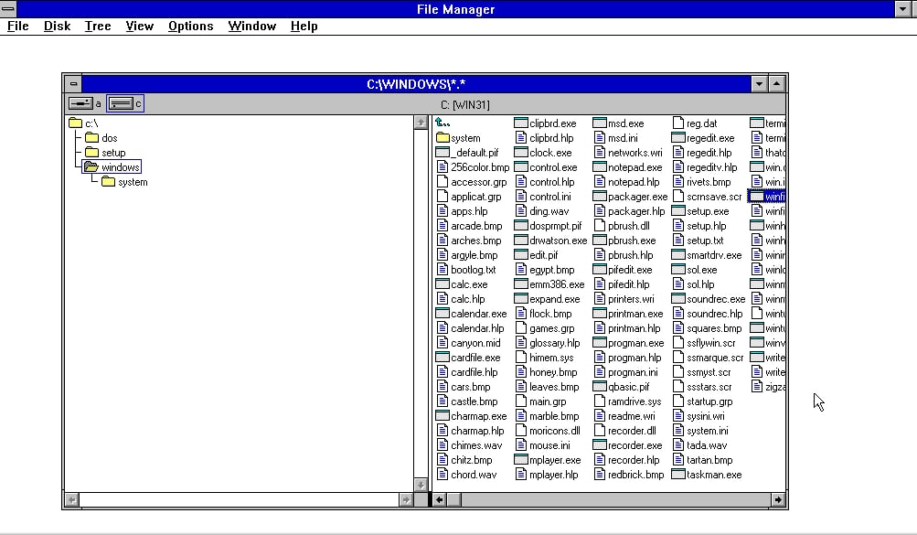Select drive c icon
Screen dimensions: 917x535
(121, 103)
